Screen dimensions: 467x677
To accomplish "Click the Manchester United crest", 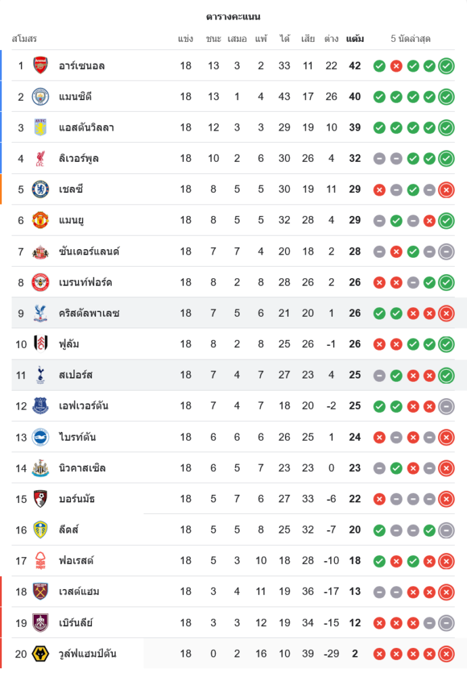I will 41,220.
